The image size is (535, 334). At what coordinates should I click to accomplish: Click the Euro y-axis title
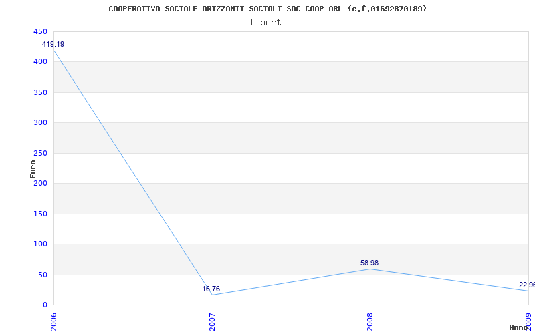[x=33, y=169]
